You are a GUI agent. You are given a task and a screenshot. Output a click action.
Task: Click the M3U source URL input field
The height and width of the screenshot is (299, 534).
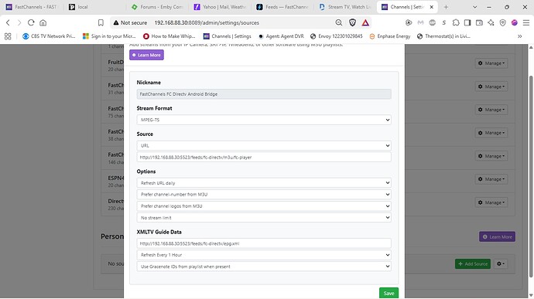(264, 157)
